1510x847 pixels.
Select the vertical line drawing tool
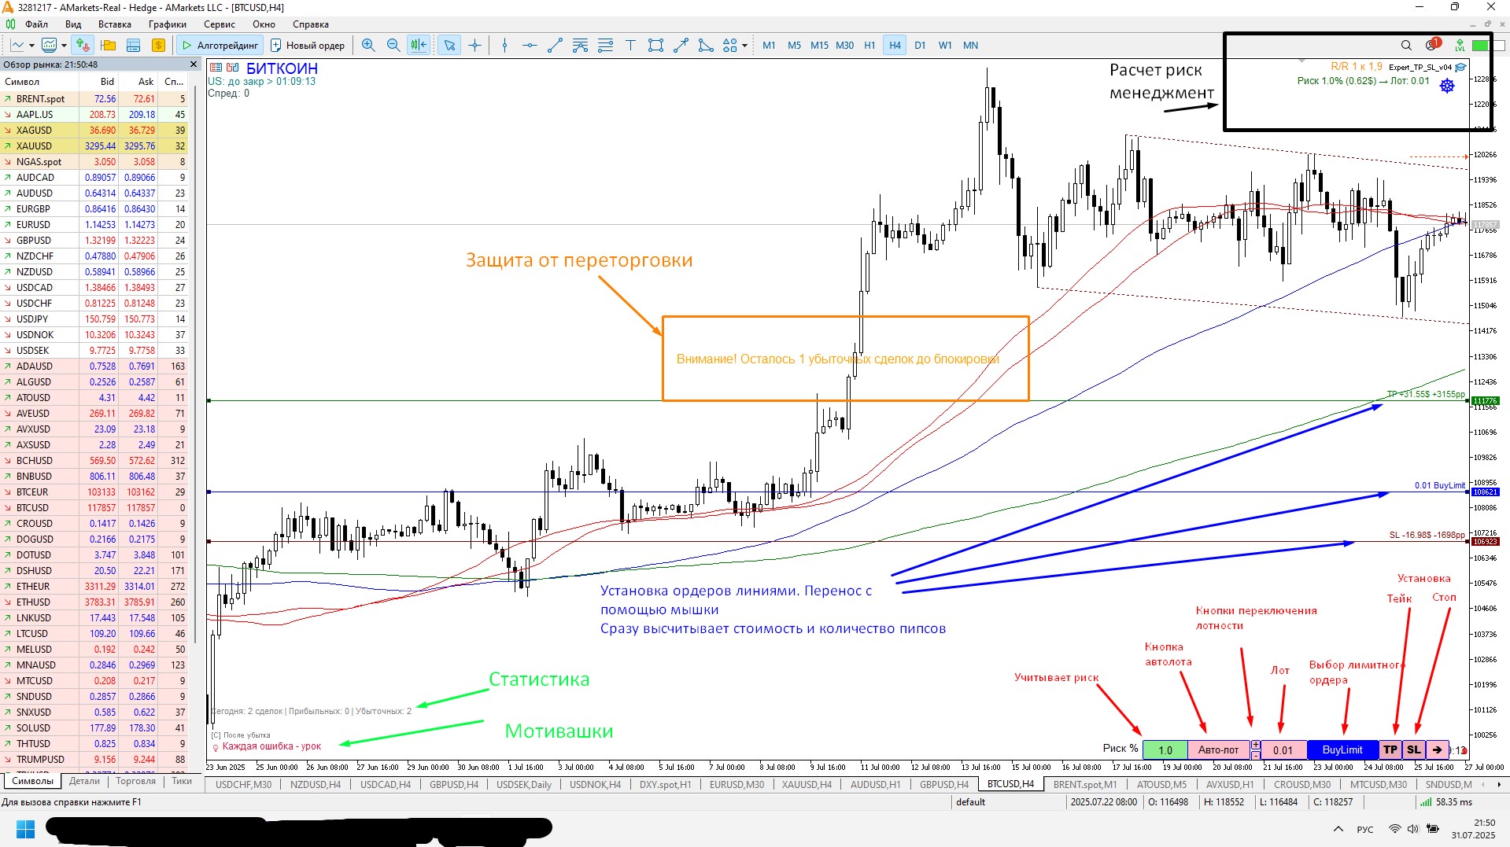click(504, 46)
